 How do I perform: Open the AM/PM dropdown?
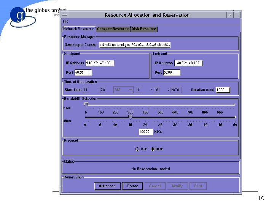point(123,90)
